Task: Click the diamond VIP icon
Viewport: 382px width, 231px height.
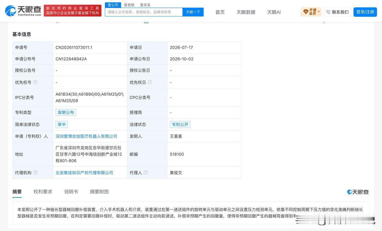Action: pyautogui.click(x=306, y=12)
